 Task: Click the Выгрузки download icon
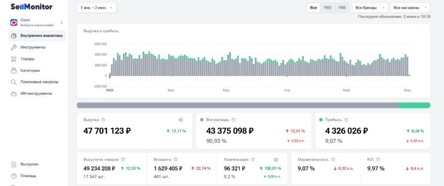[14, 164]
